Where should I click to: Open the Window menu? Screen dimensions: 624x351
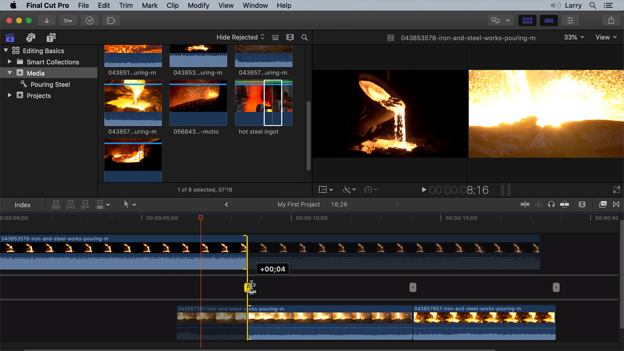255,5
